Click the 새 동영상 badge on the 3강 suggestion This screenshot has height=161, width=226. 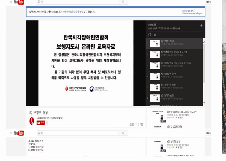(x=179, y=118)
